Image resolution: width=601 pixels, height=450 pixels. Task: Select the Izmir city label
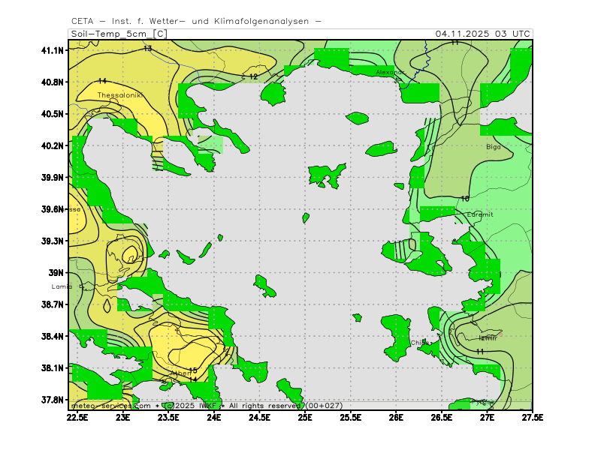488,337
